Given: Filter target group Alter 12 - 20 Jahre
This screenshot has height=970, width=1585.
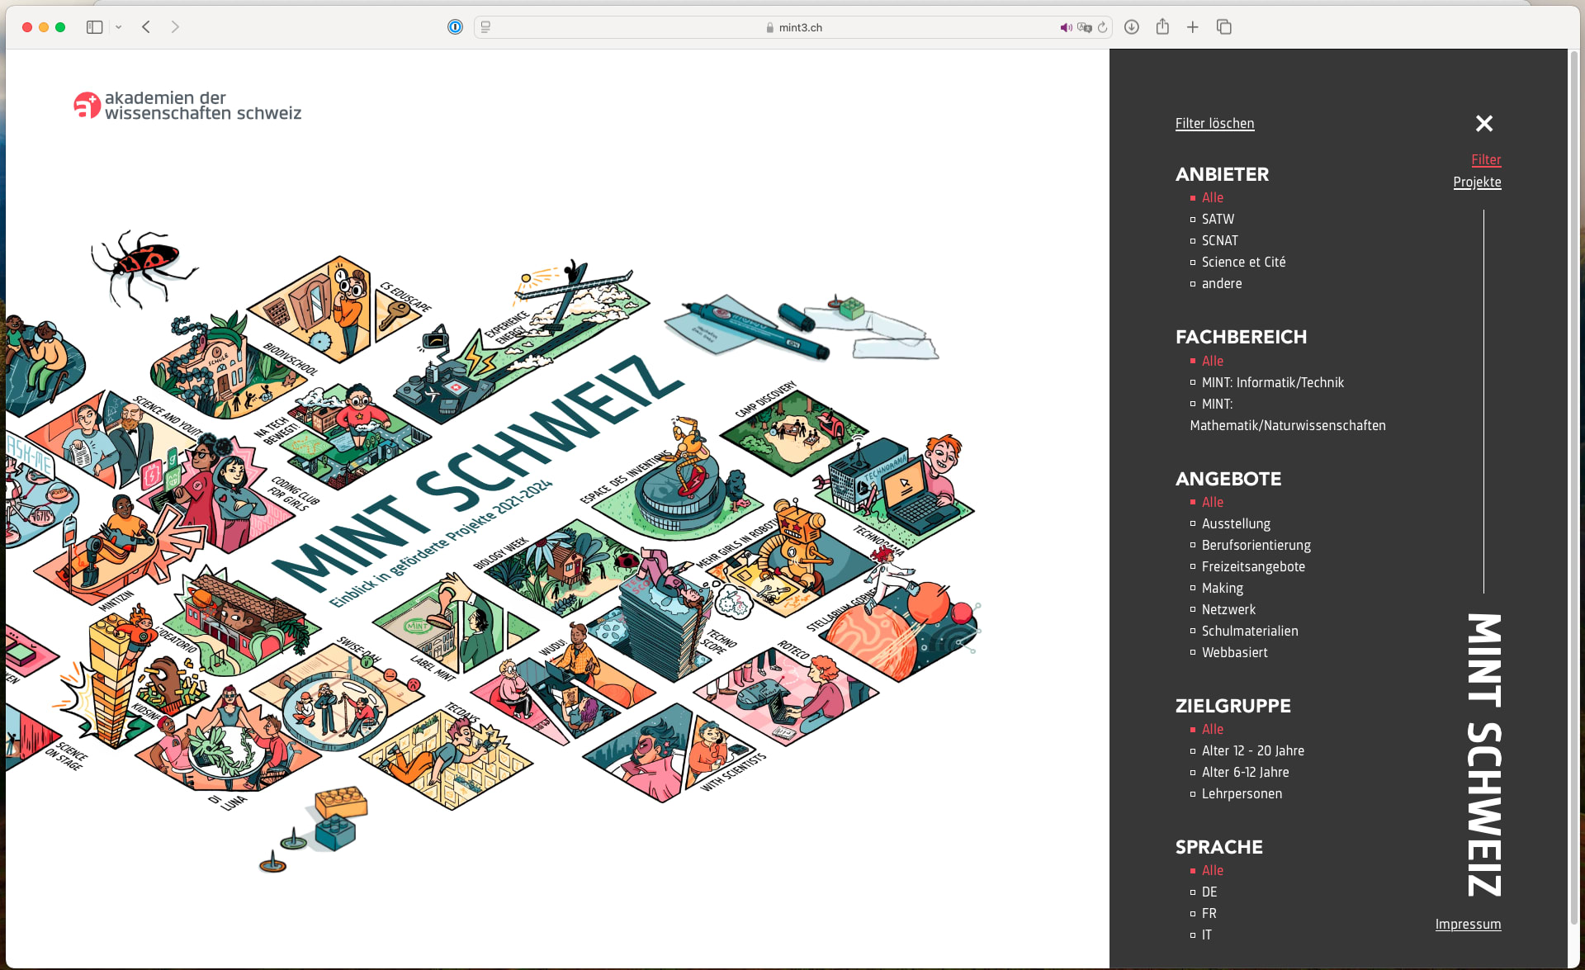Looking at the screenshot, I should coord(1252,750).
